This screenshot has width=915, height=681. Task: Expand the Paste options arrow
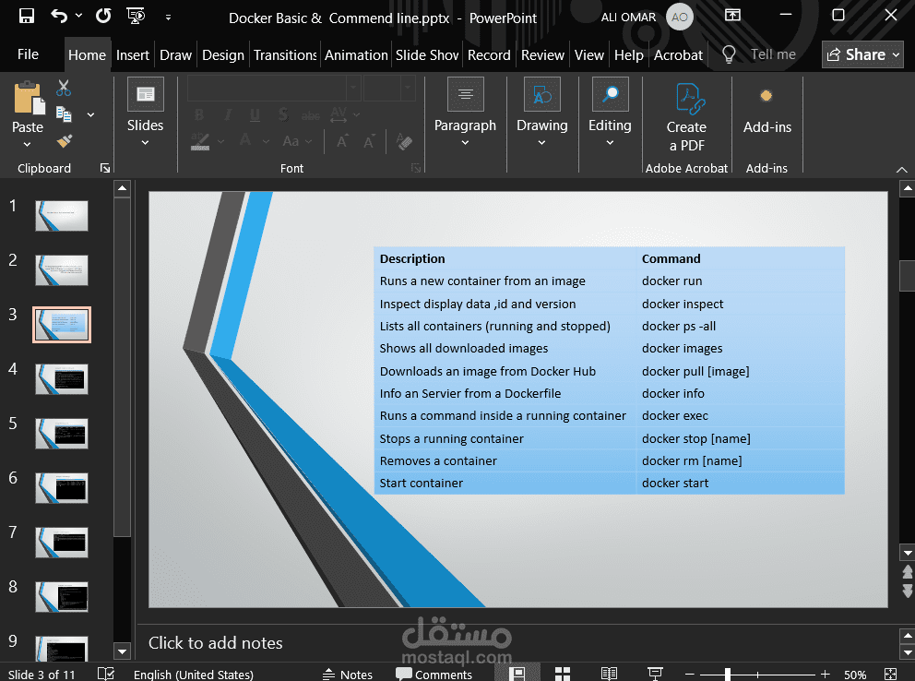point(27,144)
